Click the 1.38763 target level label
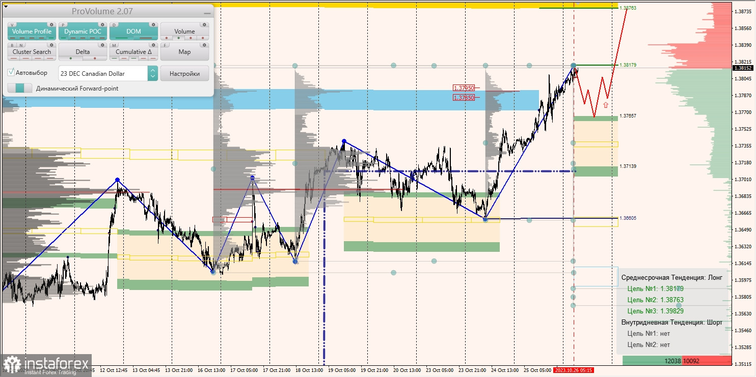The height and width of the screenshot is (377, 756). click(x=628, y=8)
